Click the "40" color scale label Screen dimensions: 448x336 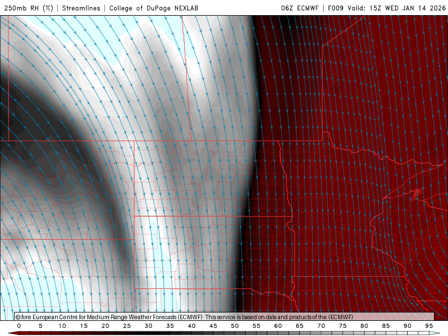(x=192, y=326)
